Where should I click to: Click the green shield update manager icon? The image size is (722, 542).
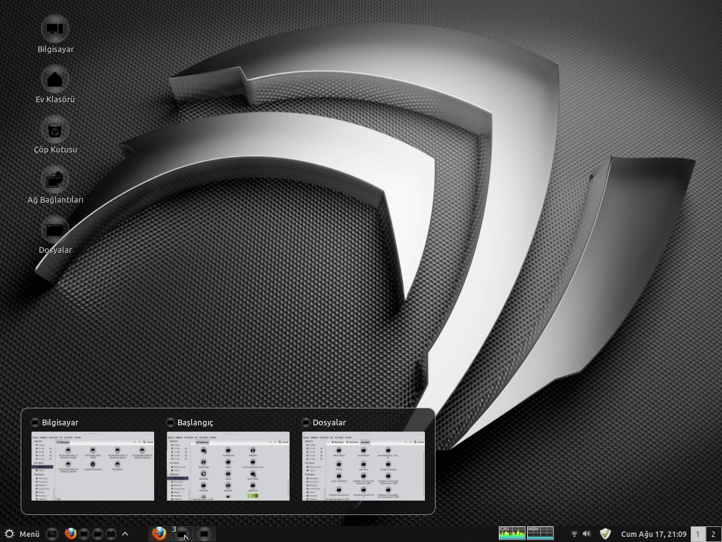click(605, 534)
